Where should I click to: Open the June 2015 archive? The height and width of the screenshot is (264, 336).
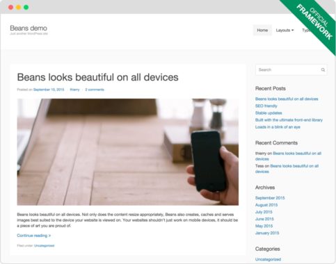(264, 219)
